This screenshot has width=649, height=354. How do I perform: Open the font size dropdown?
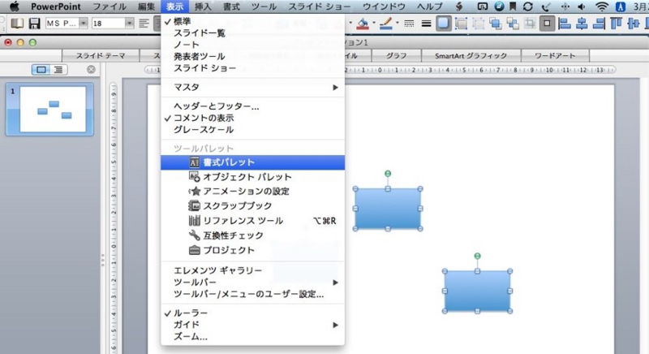(x=129, y=24)
